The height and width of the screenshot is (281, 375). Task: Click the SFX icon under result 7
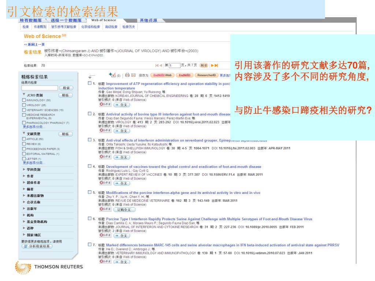click(105, 261)
